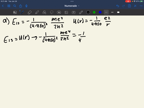144x108 pixels.
Task: Open search with the magnifier icon
Action: 15,6
